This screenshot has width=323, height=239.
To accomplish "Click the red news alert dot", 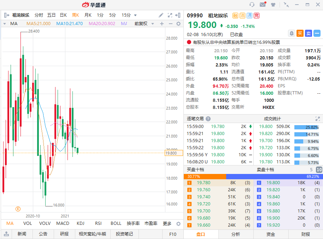I will [x=189, y=42].
